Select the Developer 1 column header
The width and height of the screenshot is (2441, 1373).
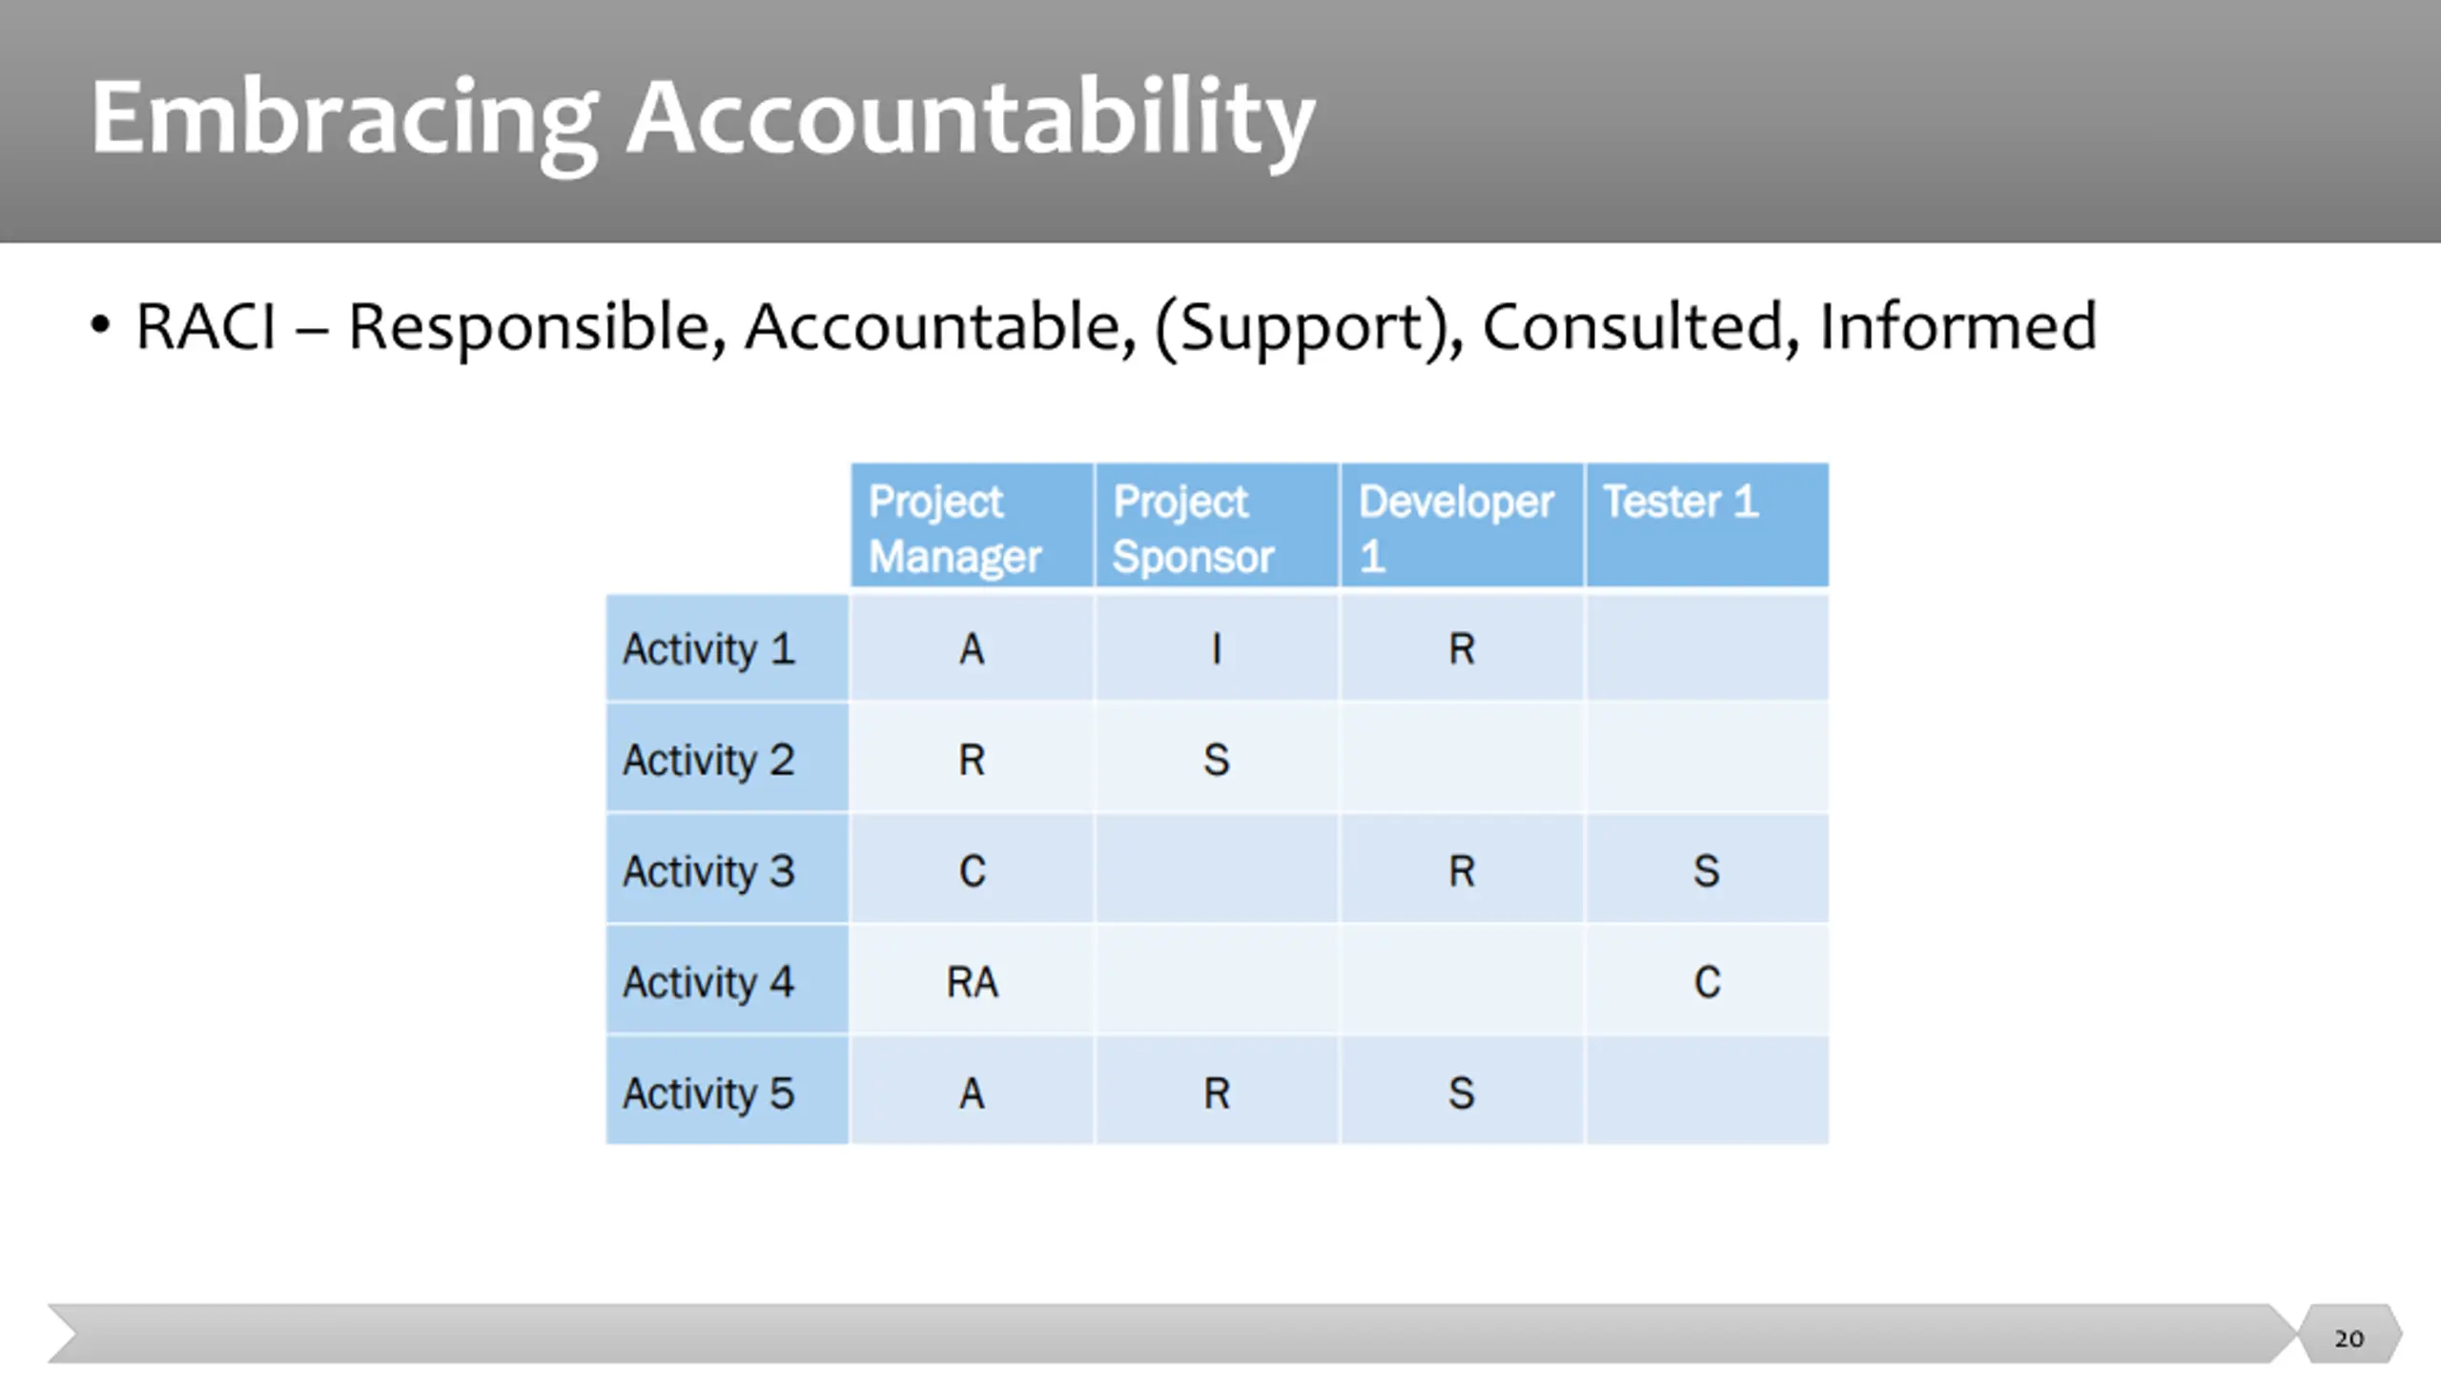pyautogui.click(x=1462, y=525)
